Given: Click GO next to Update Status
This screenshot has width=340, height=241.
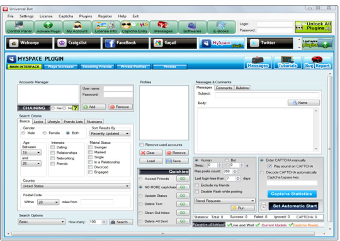Looking at the screenshot, I should click(x=183, y=196).
